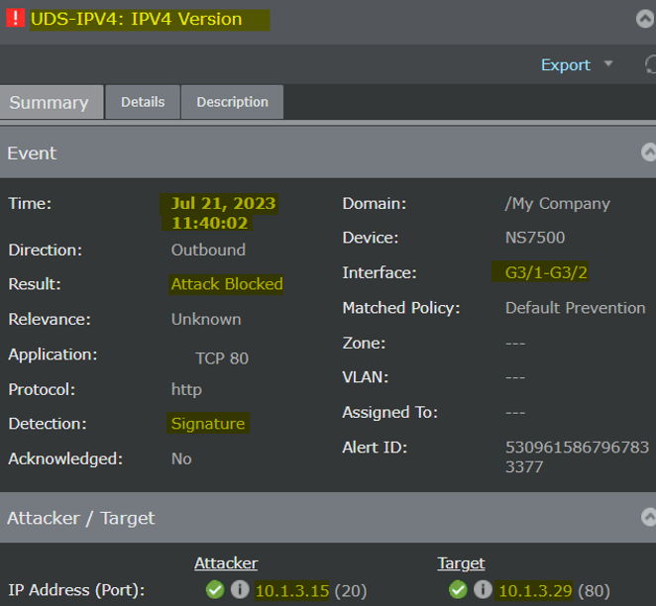The width and height of the screenshot is (656, 606).
Task: Open info icon beside 10.1.3.29
Action: tap(483, 590)
